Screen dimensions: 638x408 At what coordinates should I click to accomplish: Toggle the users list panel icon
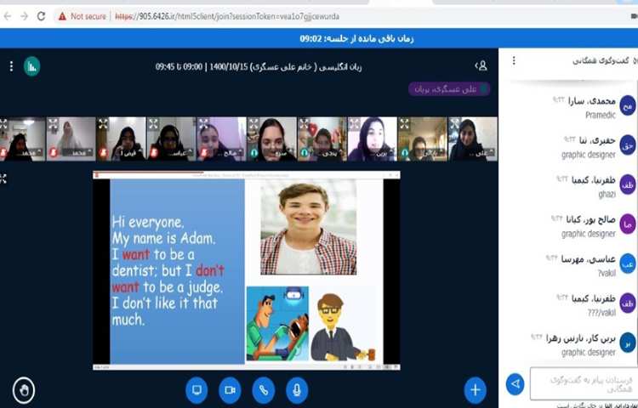click(481, 65)
